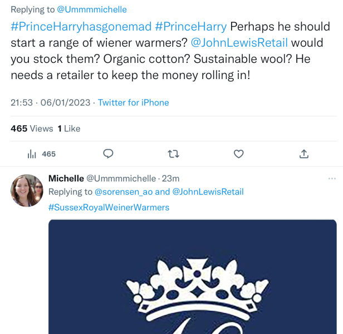View the 465 Views count
The height and width of the screenshot is (334, 343).
(32, 129)
